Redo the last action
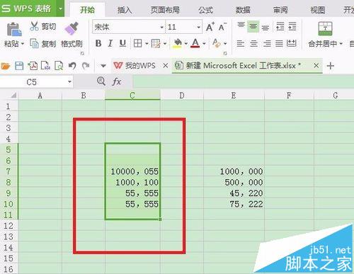 [x=86, y=66]
